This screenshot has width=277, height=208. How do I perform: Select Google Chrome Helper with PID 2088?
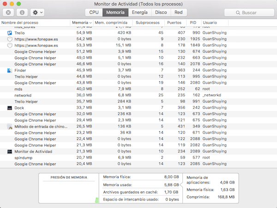35,139
